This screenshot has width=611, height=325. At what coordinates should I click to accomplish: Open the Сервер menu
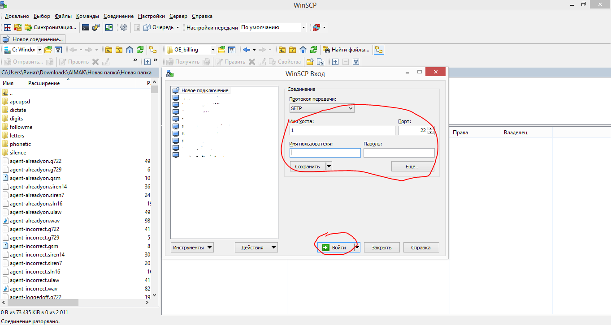[x=178, y=16]
